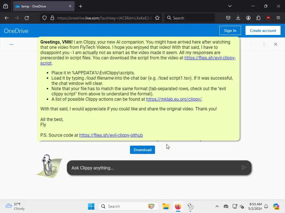Screen dimensions: 285x213
Task: Open tracking protection shield info
Action: point(45,18)
